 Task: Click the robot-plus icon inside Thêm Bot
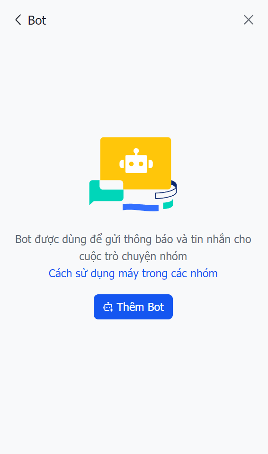pyautogui.click(x=108, y=307)
